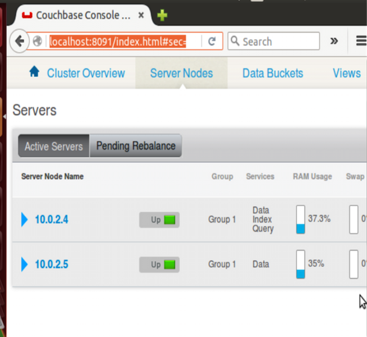The image size is (367, 337).
Task: Open the Views tab
Action: click(347, 73)
